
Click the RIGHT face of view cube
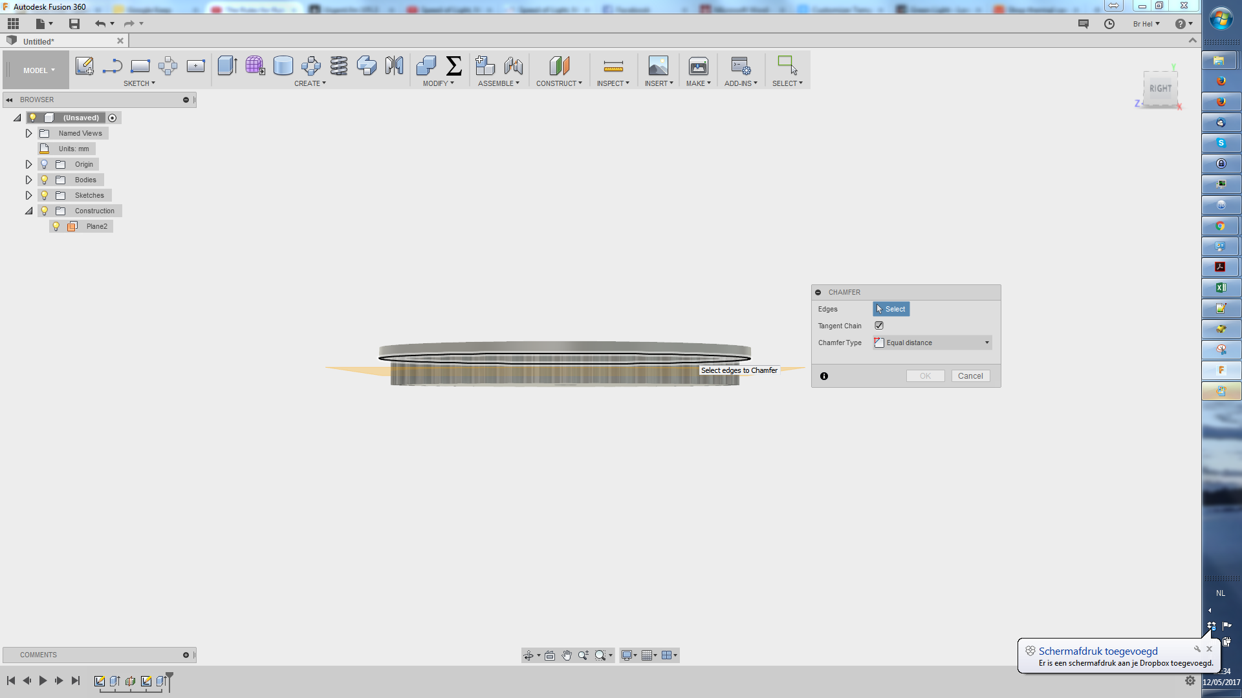coord(1160,89)
